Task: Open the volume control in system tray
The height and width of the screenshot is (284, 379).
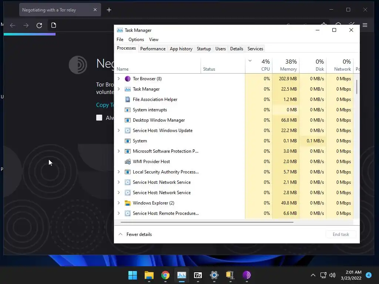Action: click(x=332, y=275)
